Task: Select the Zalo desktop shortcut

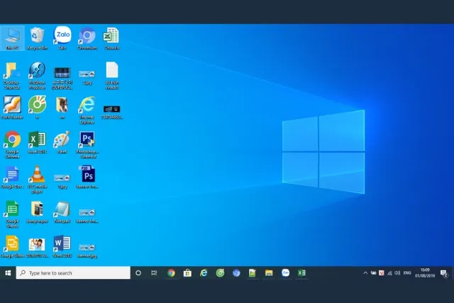Action: tap(62, 35)
